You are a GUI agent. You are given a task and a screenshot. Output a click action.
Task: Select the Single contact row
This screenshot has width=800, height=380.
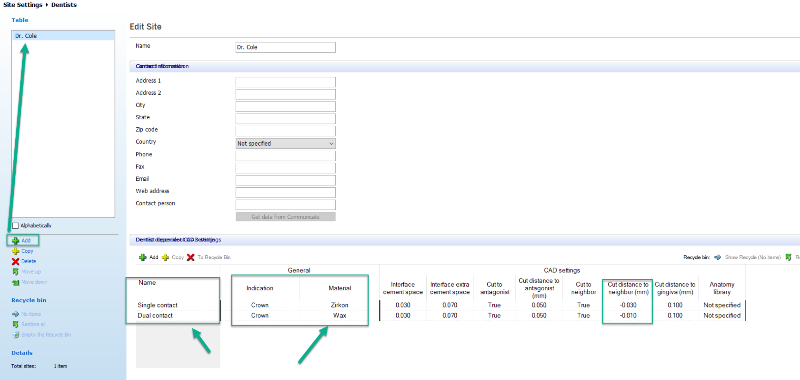point(158,305)
